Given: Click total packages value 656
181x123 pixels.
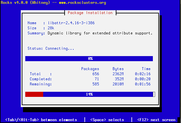Looking at the screenshot, I should pyautogui.click(x=96, y=74).
